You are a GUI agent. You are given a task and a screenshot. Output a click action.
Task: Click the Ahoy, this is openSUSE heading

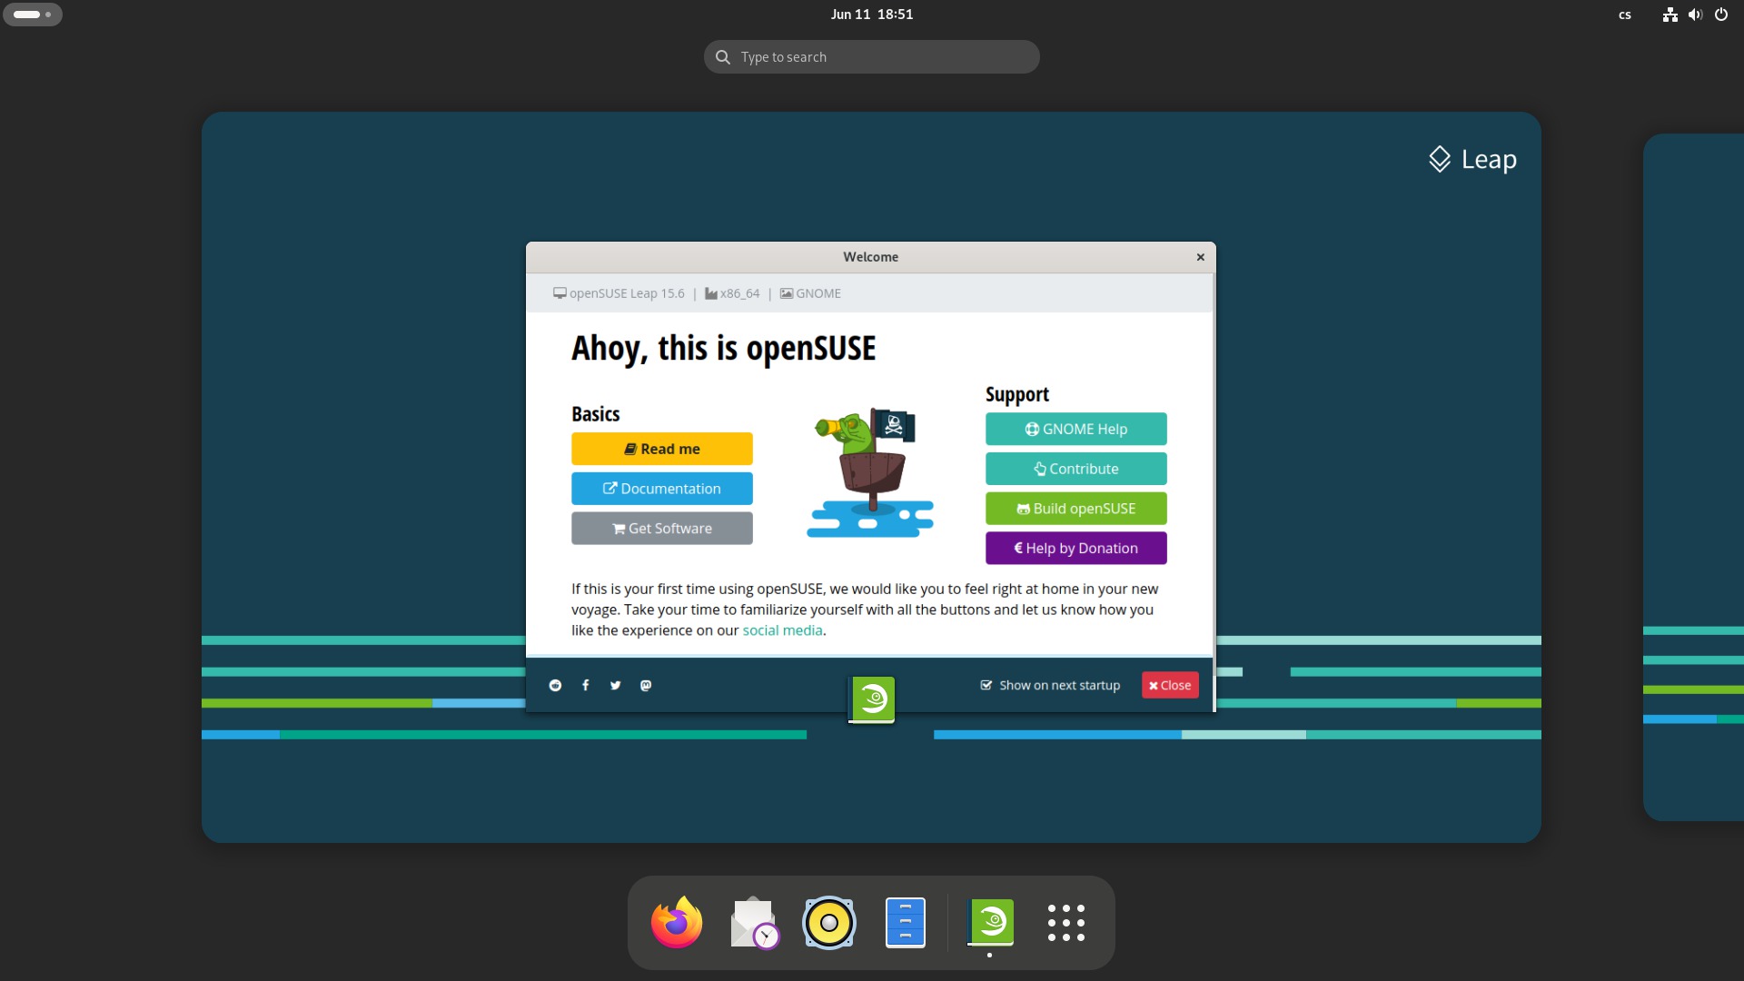click(x=724, y=349)
